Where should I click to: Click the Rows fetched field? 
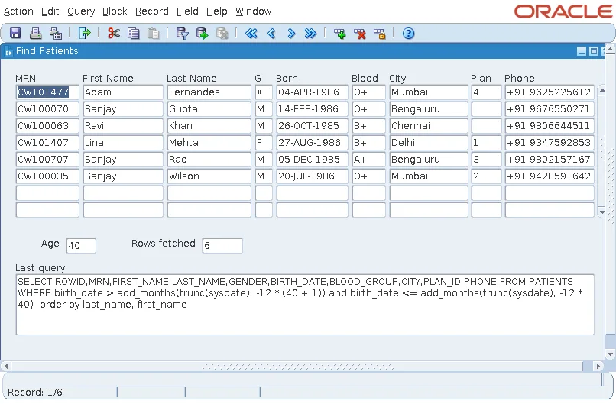tap(222, 246)
